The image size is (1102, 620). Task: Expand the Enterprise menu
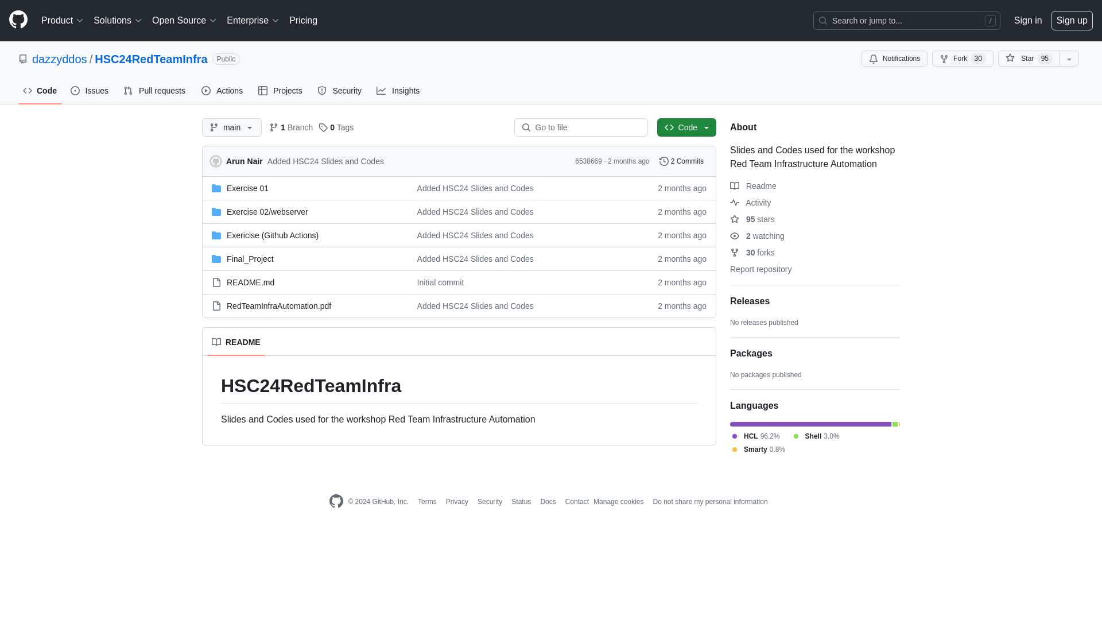point(253,21)
